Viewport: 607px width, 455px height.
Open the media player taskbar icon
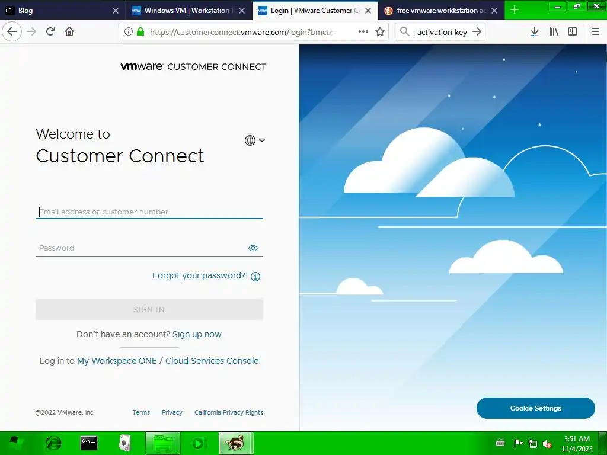click(198, 443)
